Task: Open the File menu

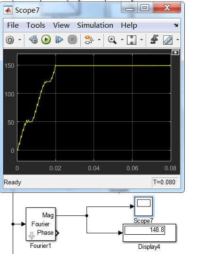Action: [13, 25]
